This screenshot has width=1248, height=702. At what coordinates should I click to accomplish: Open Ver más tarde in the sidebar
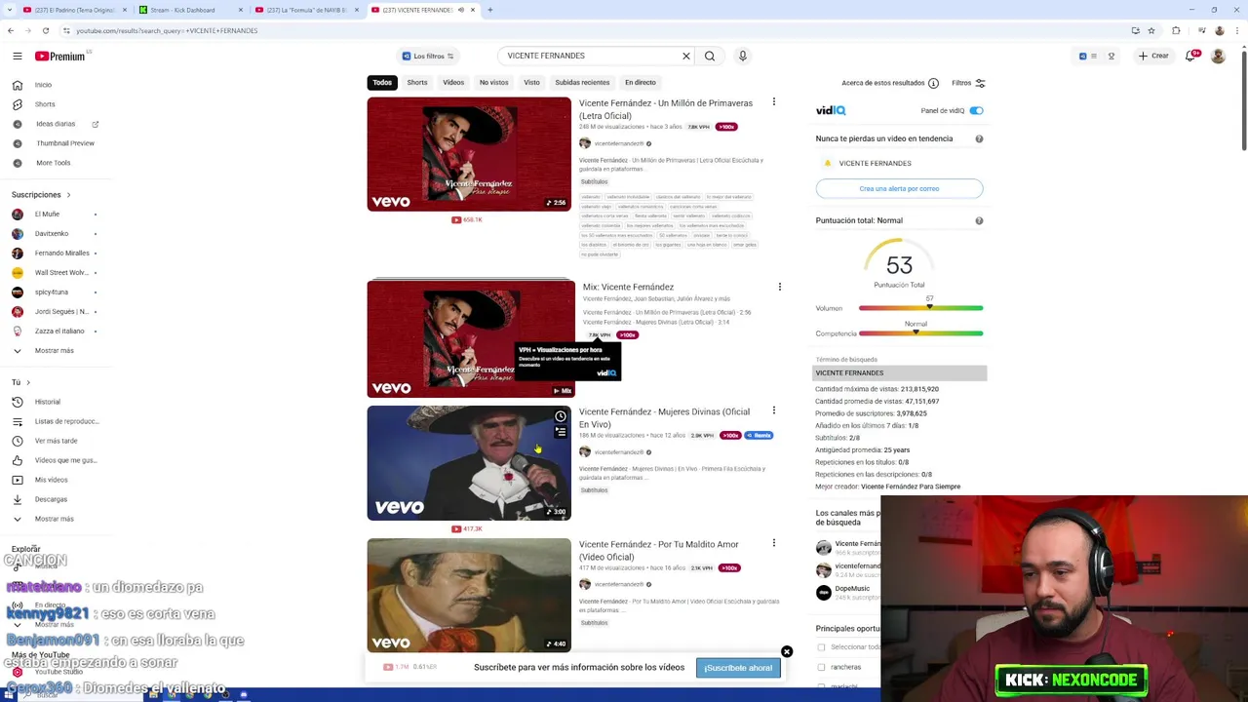(55, 441)
